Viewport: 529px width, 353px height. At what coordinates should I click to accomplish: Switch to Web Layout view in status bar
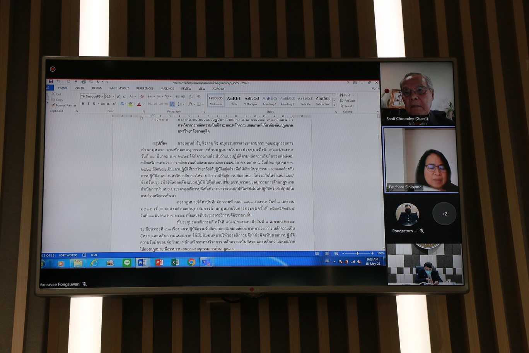[336, 254]
